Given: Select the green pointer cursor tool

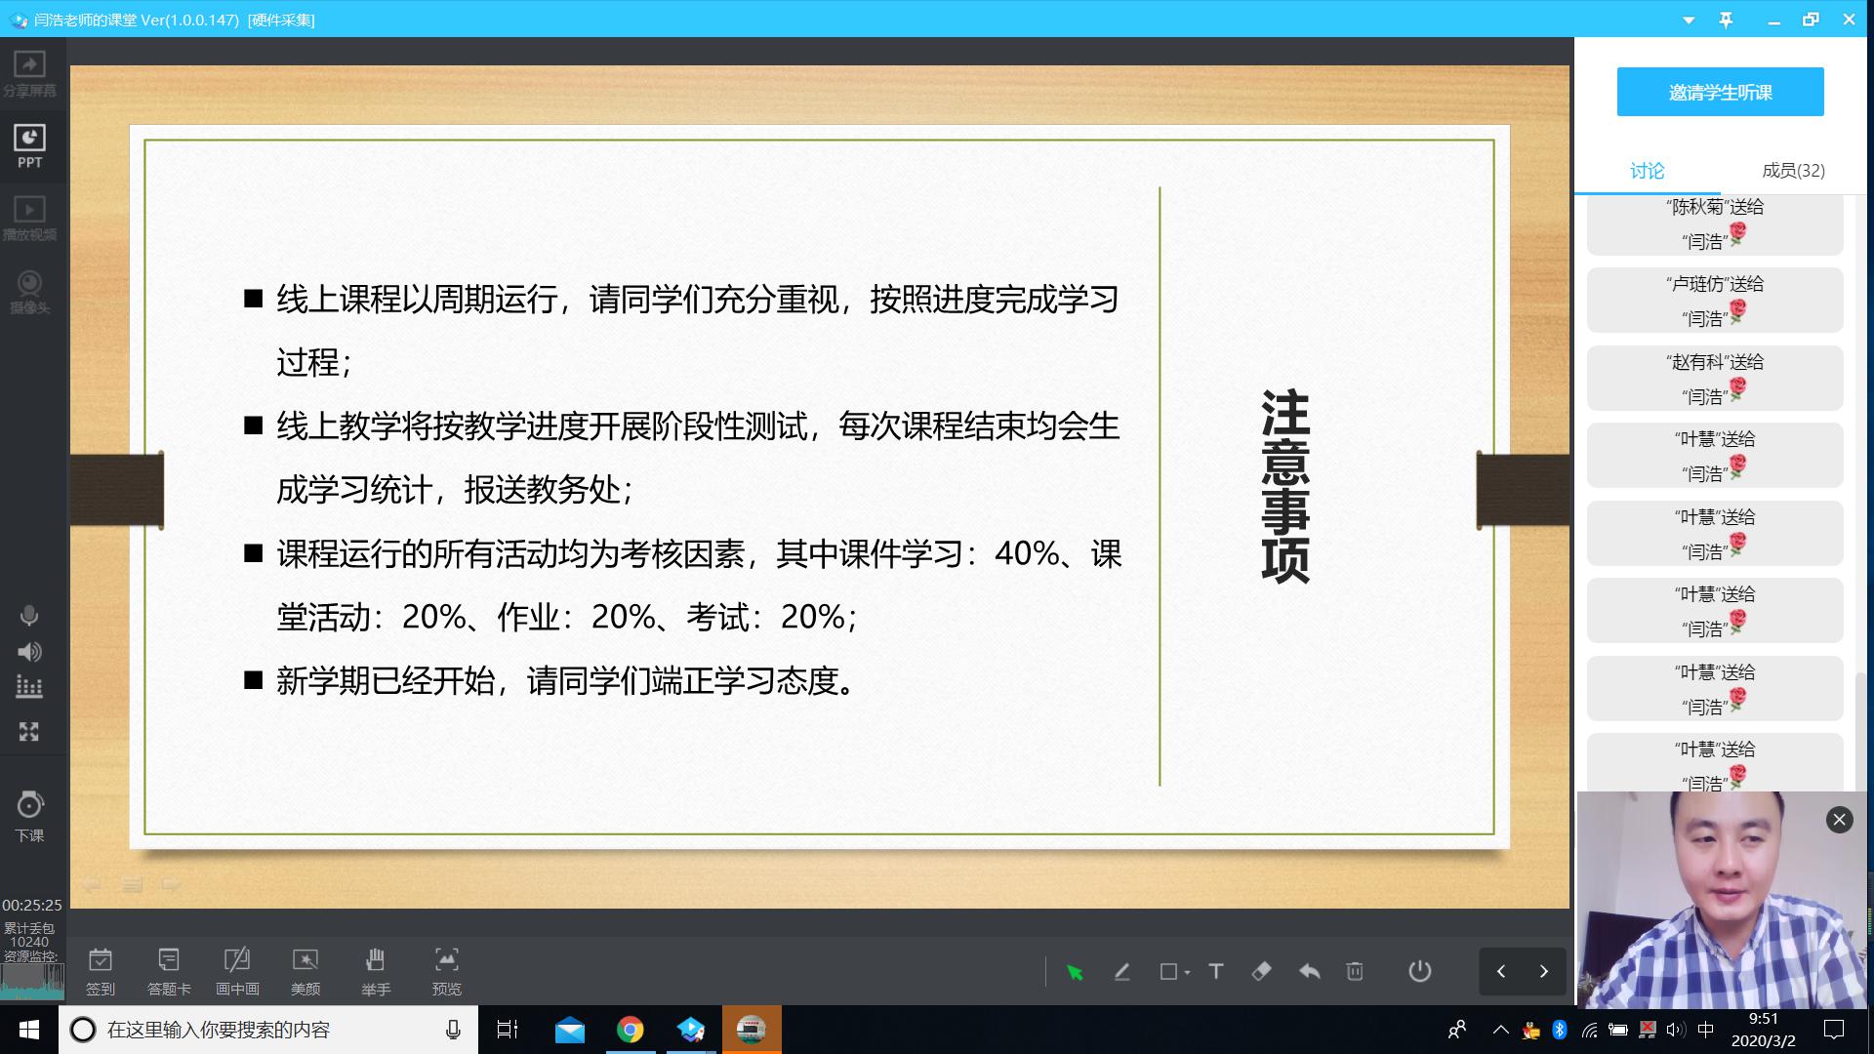Looking at the screenshot, I should pos(1075,972).
